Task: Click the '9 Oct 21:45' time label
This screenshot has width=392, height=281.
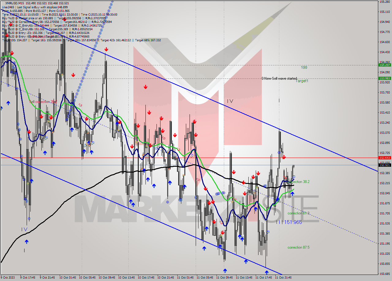Action: coord(47,278)
